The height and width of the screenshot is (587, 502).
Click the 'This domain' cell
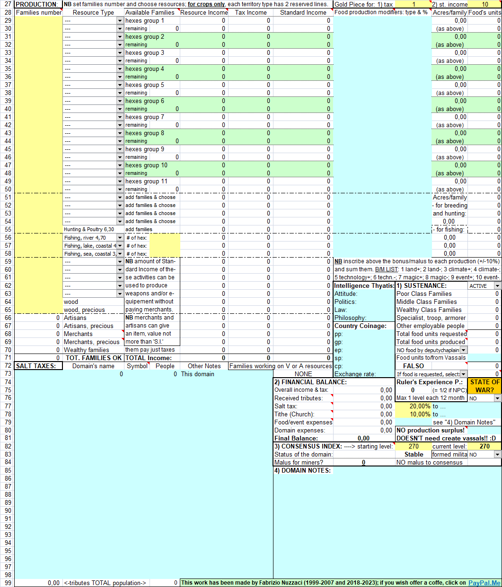pyautogui.click(x=203, y=374)
